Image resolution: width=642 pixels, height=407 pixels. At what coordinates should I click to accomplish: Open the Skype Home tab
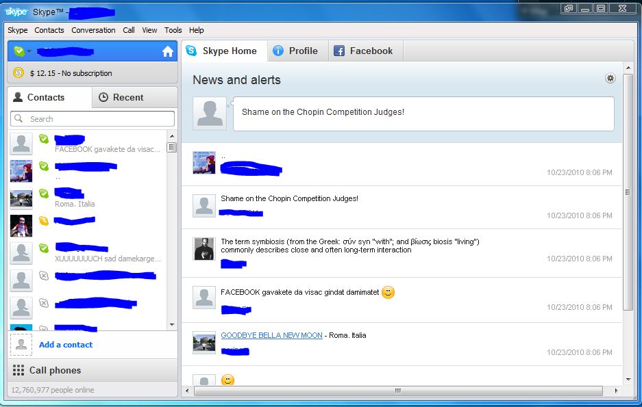224,51
